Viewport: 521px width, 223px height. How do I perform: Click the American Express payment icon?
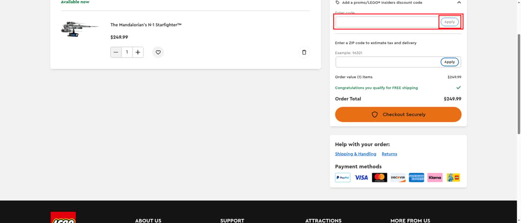pyautogui.click(x=416, y=178)
